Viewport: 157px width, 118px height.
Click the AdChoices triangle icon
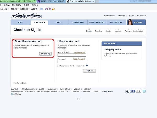12,94
